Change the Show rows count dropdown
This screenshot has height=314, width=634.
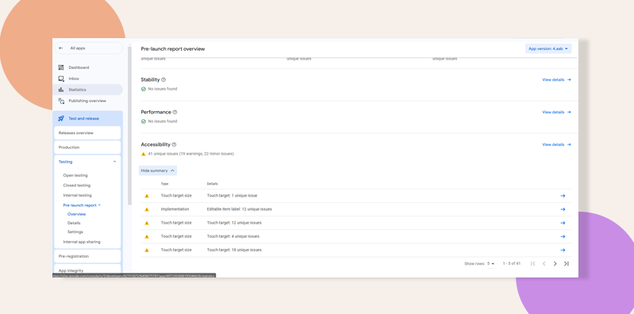491,263
